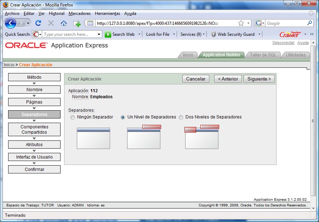Click the Web Security Guard shield icon
Viewport: 319px width, 222px height.
coord(213,34)
